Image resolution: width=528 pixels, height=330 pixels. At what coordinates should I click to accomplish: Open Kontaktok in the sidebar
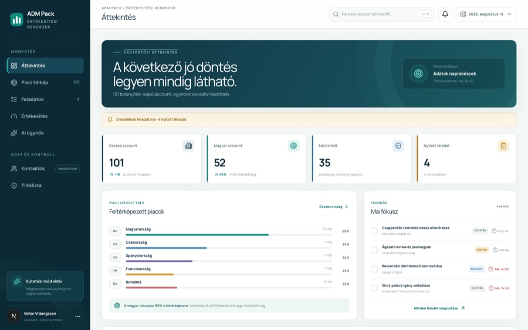(x=45, y=169)
